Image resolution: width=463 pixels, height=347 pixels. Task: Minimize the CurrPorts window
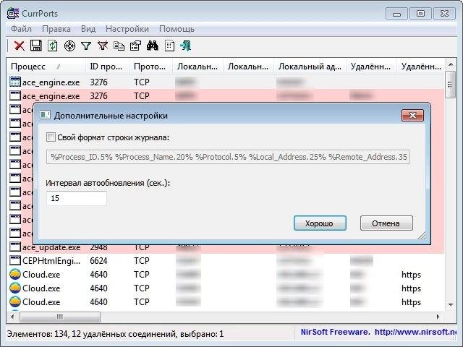click(397, 14)
